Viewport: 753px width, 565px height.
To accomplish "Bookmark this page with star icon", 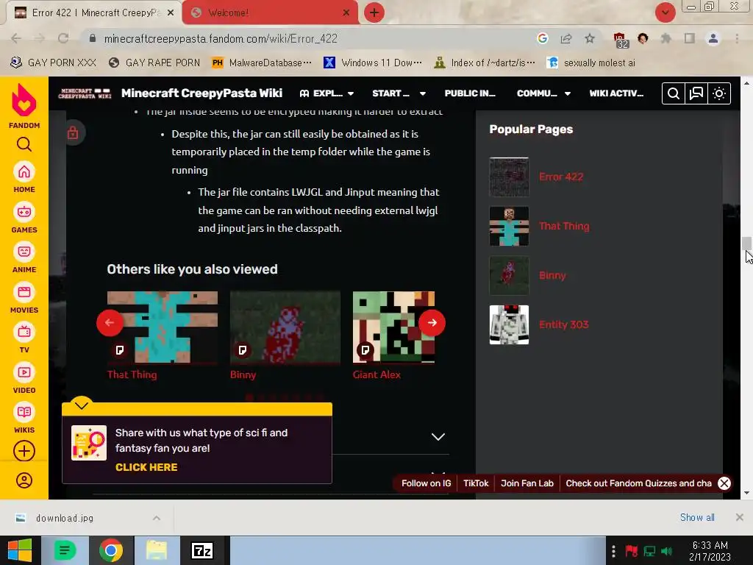I will pyautogui.click(x=590, y=38).
